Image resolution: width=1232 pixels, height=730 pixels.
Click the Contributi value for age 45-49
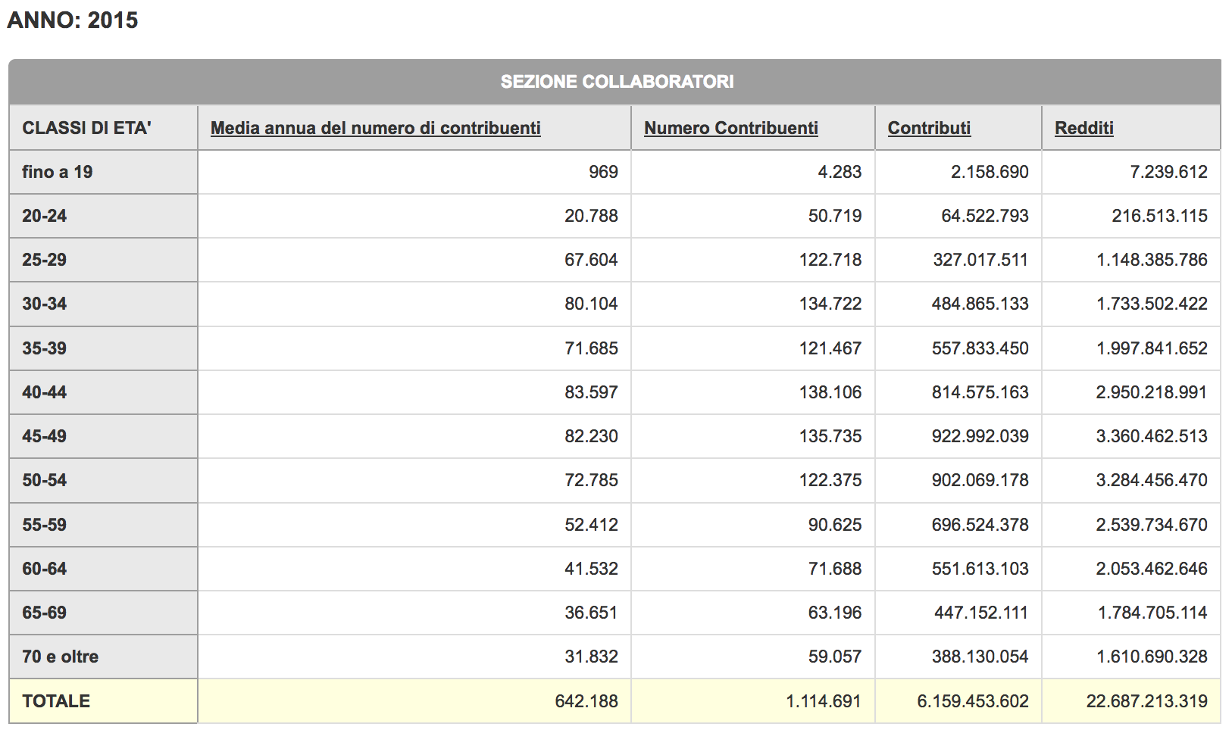coord(980,436)
